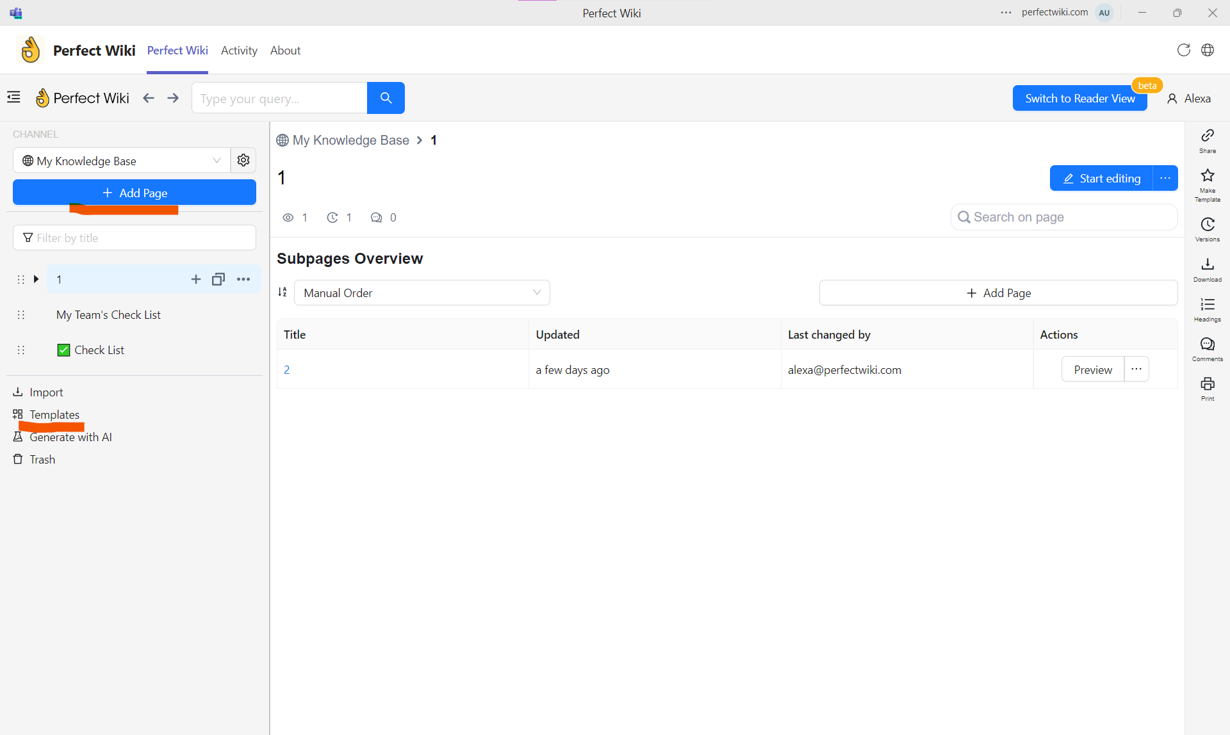Switch to Reader View
The width and height of the screenshot is (1230, 735).
pyautogui.click(x=1079, y=98)
